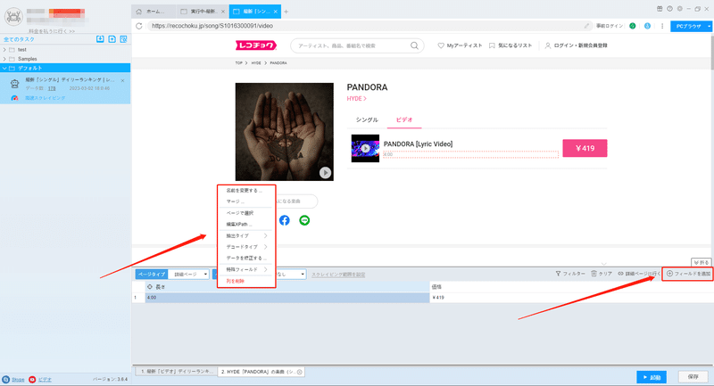Click the heart Myアーティスト icon

tap(441, 45)
